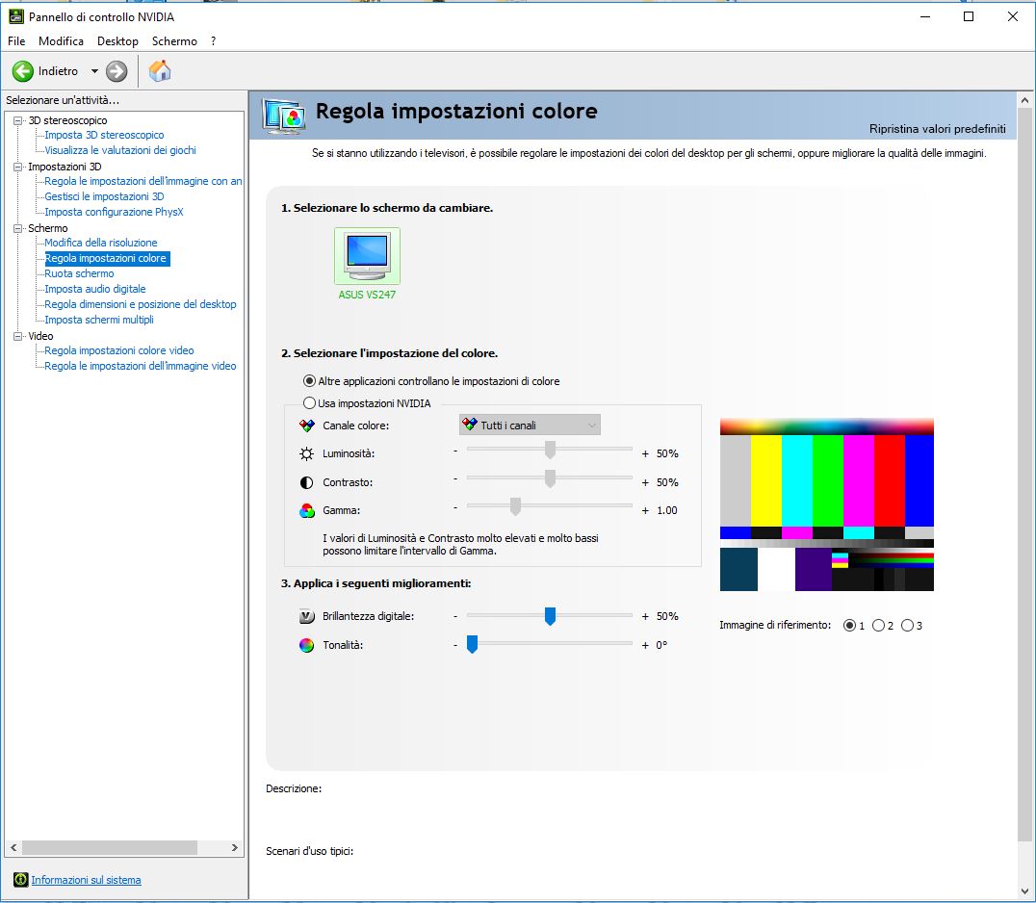Open the Modifica menu
The width and height of the screenshot is (1036, 903).
click(x=61, y=41)
